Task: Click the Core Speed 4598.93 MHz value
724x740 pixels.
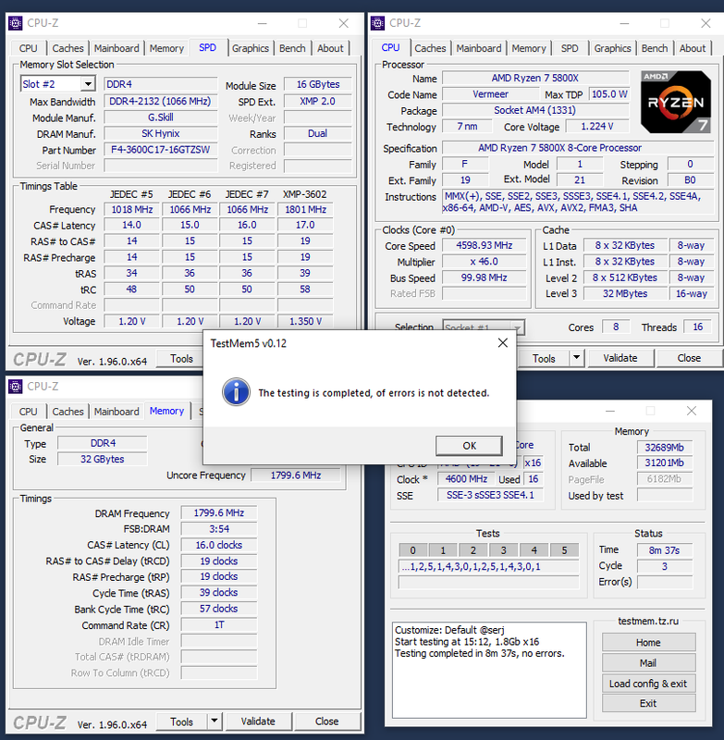Action: tap(484, 245)
